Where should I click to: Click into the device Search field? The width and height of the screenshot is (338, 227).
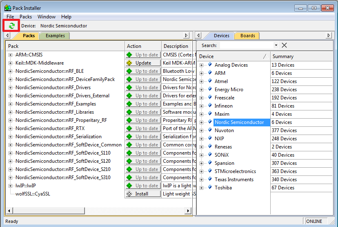(x=247, y=45)
